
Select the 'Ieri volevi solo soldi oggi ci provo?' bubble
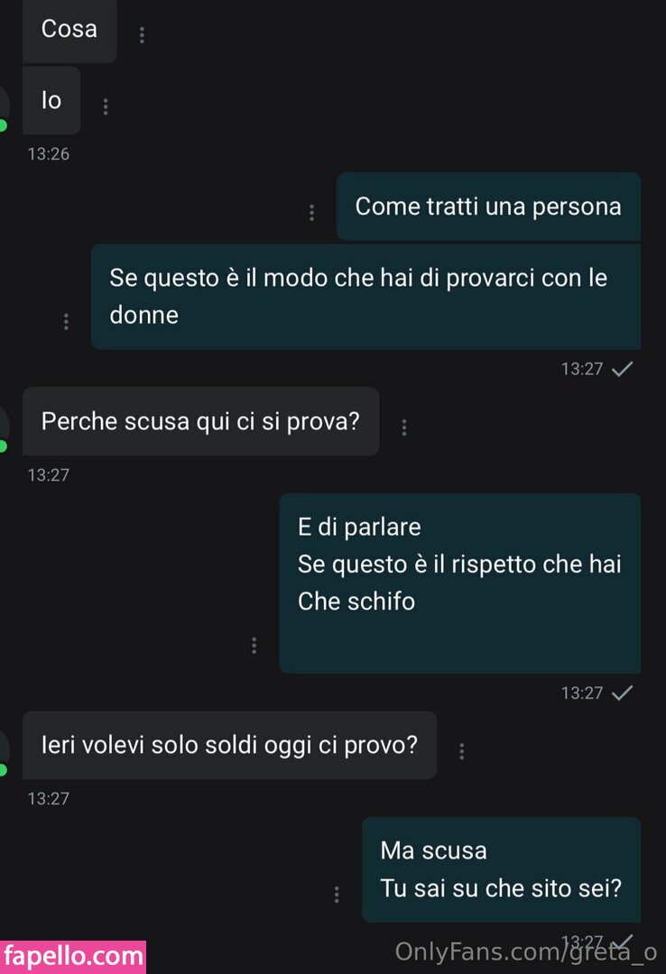coord(229,745)
